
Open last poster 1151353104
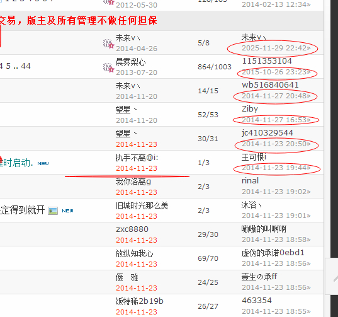267,61
